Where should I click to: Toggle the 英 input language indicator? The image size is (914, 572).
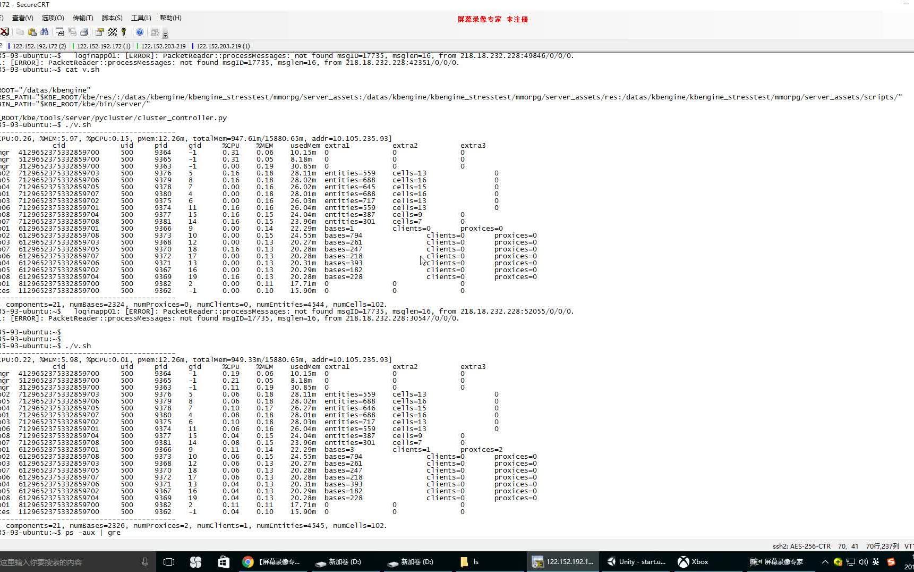(x=876, y=562)
